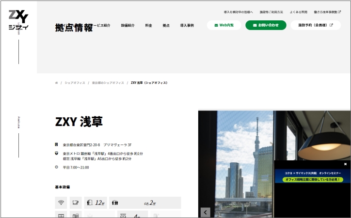Viewport: 351px width, 218px height.
Task: Open 施設予約（会員様） link
Action: pos(316,25)
